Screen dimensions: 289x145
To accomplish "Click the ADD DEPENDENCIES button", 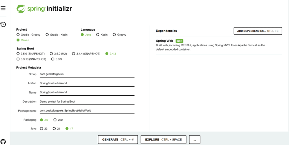I will pos(258,31).
